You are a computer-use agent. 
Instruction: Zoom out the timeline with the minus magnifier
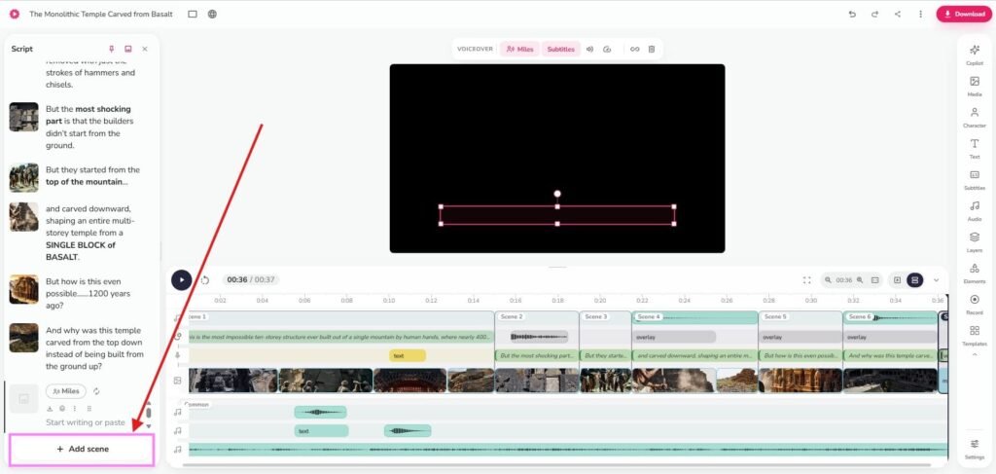[x=829, y=279]
